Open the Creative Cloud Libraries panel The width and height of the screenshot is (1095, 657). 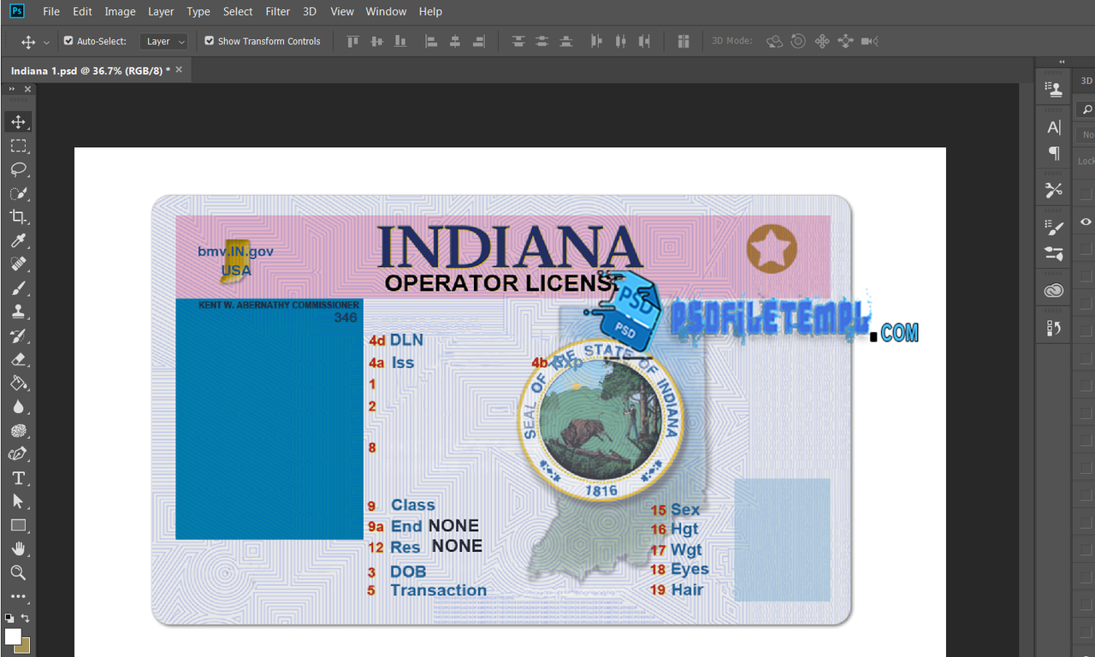[1054, 291]
